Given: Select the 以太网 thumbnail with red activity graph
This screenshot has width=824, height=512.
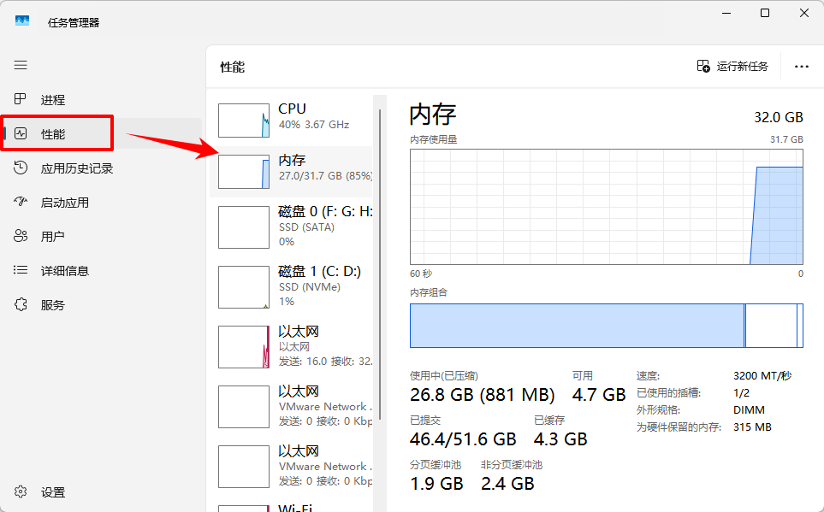Looking at the screenshot, I should (x=244, y=347).
